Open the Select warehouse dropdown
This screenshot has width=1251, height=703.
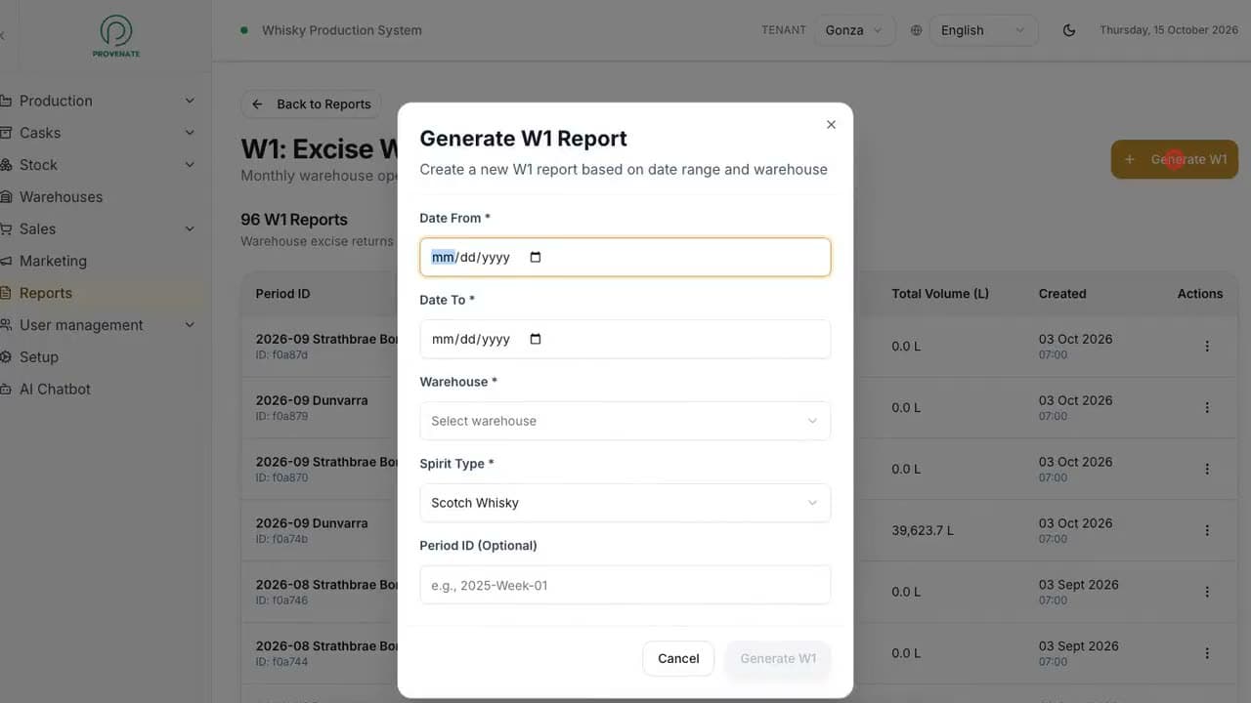coord(625,421)
